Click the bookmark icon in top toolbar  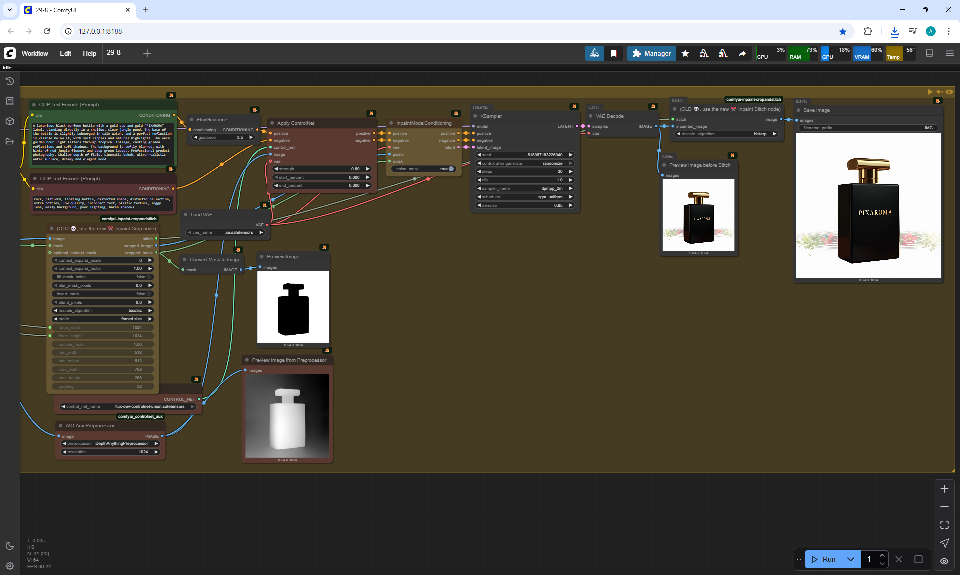[x=614, y=53]
